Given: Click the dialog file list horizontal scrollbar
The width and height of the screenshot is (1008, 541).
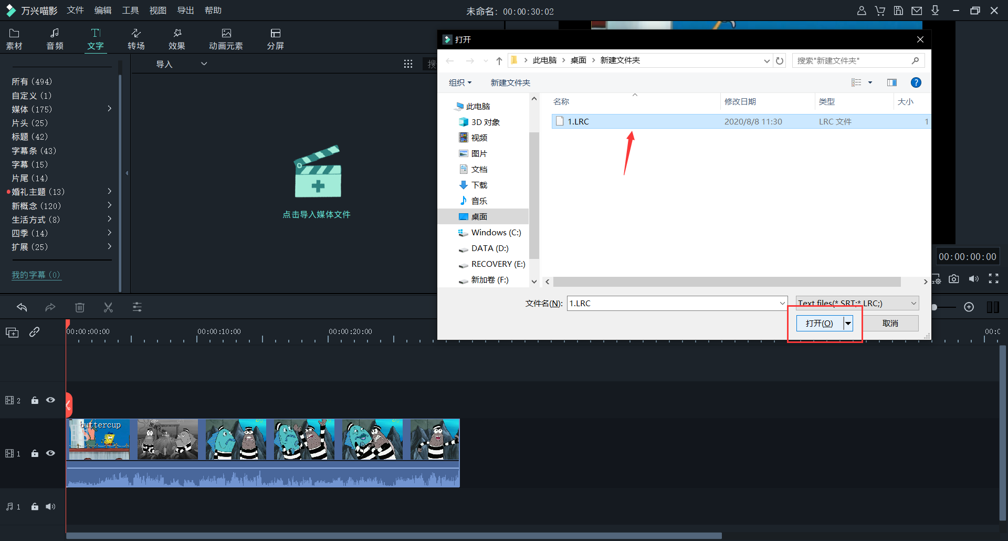Looking at the screenshot, I should (x=727, y=282).
